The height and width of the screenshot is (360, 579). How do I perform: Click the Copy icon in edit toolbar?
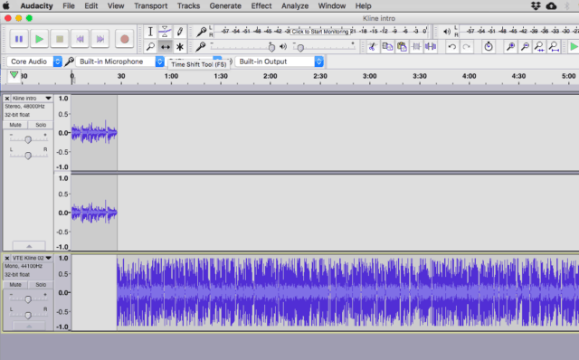click(x=387, y=47)
